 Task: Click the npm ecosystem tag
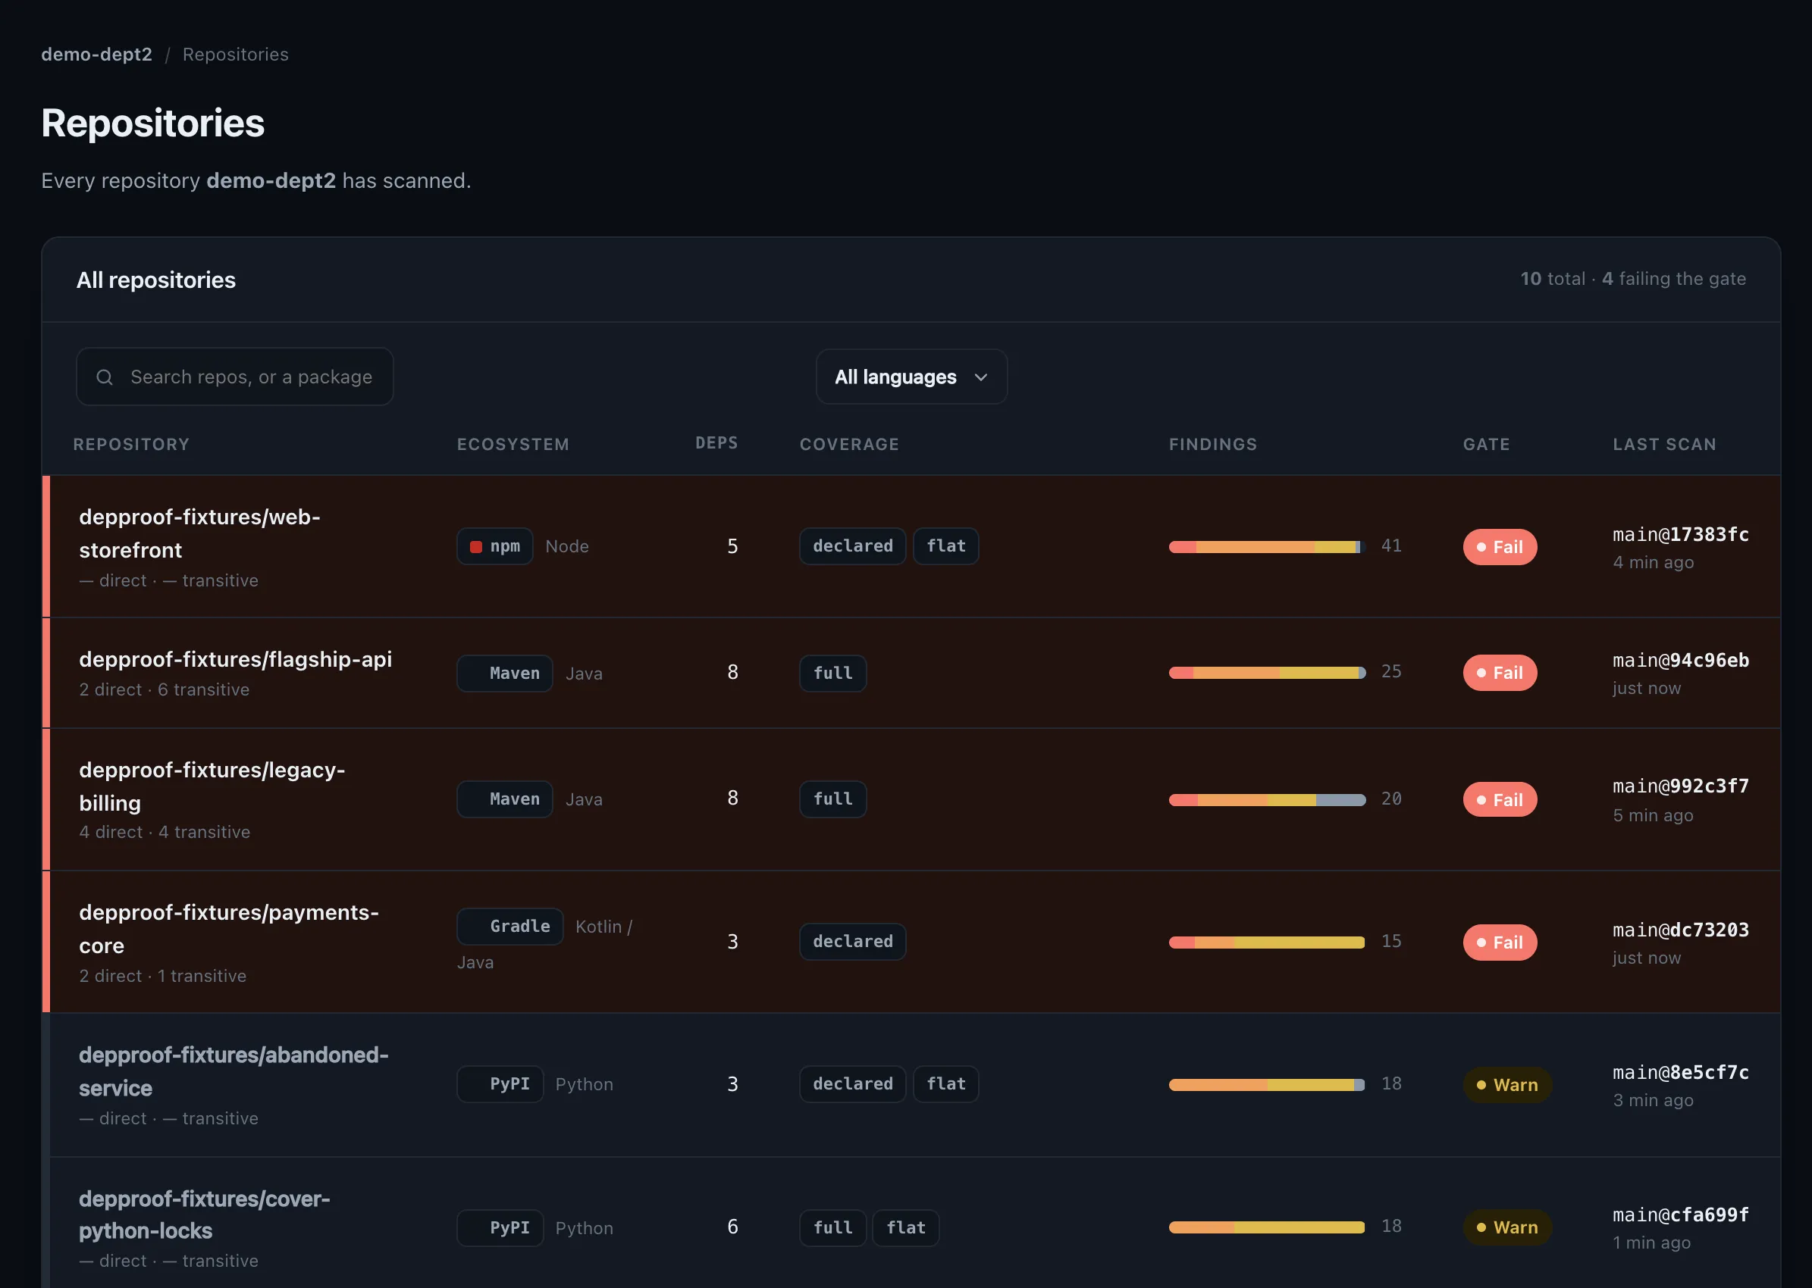(494, 546)
